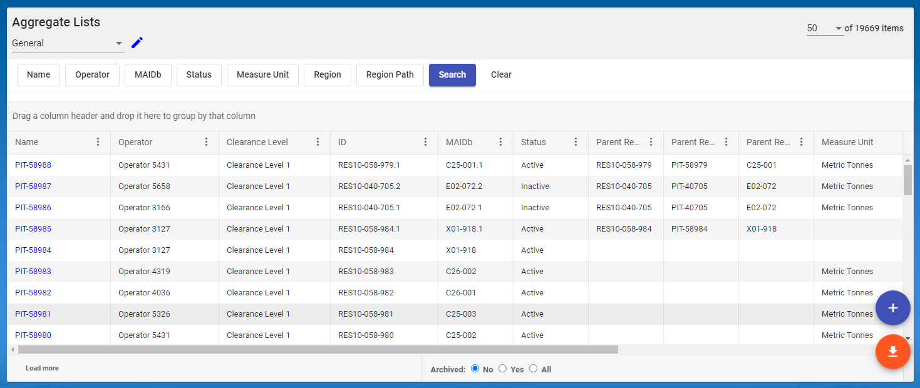920x388 pixels.
Task: Open the Region Path filter
Action: tap(390, 74)
